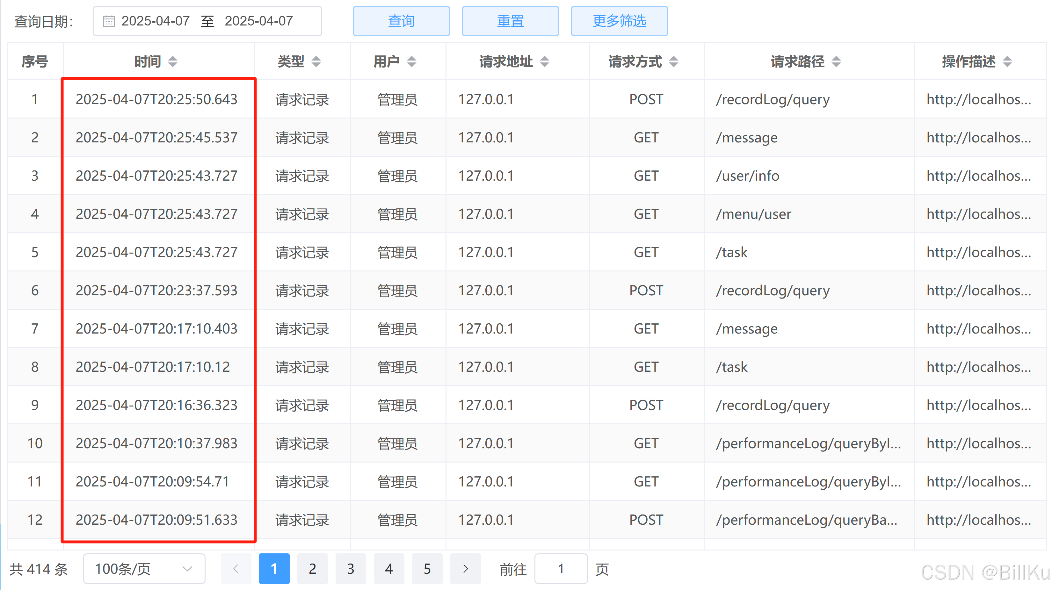The height and width of the screenshot is (590, 1052).
Task: Go to next page with right arrow
Action: [x=465, y=568]
